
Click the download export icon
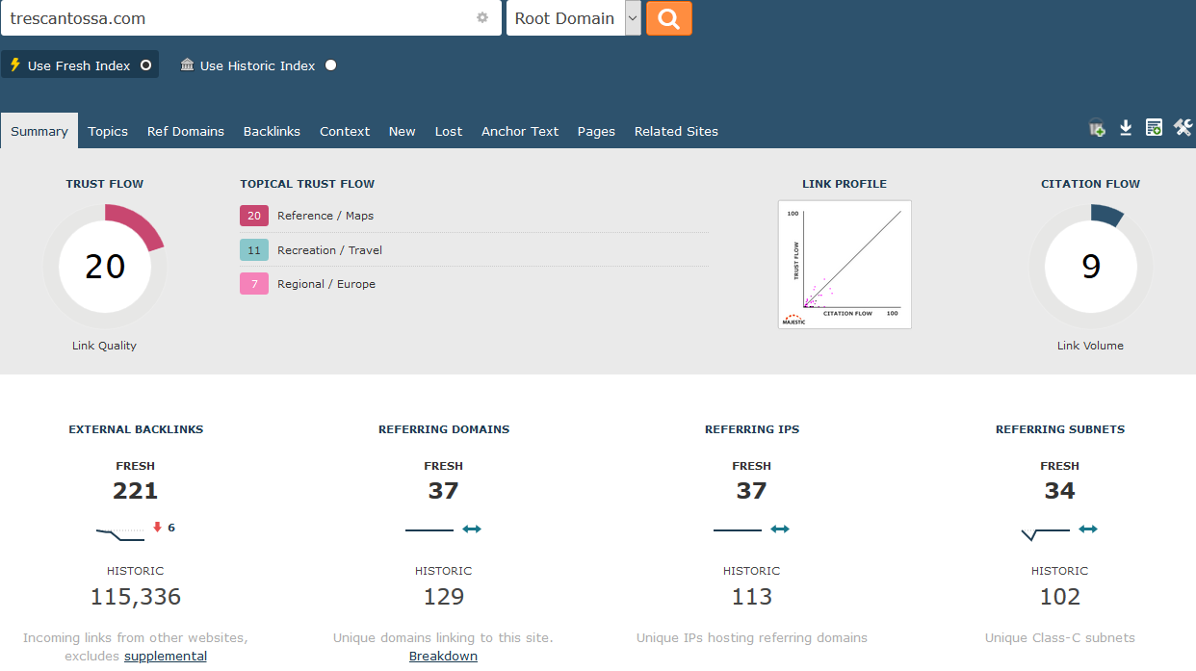point(1126,128)
